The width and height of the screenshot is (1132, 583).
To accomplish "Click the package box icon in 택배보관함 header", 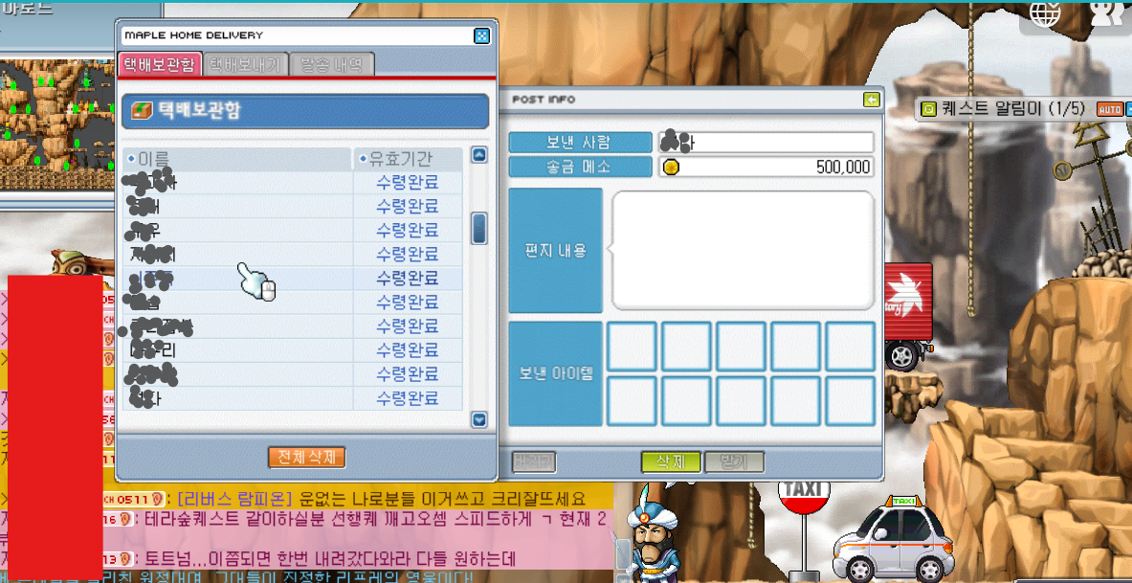I will click(142, 110).
